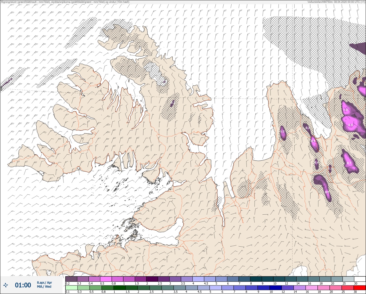
Task: Click the 0.9 precipitation value on the map
Action: pyautogui.click(x=351, y=125)
